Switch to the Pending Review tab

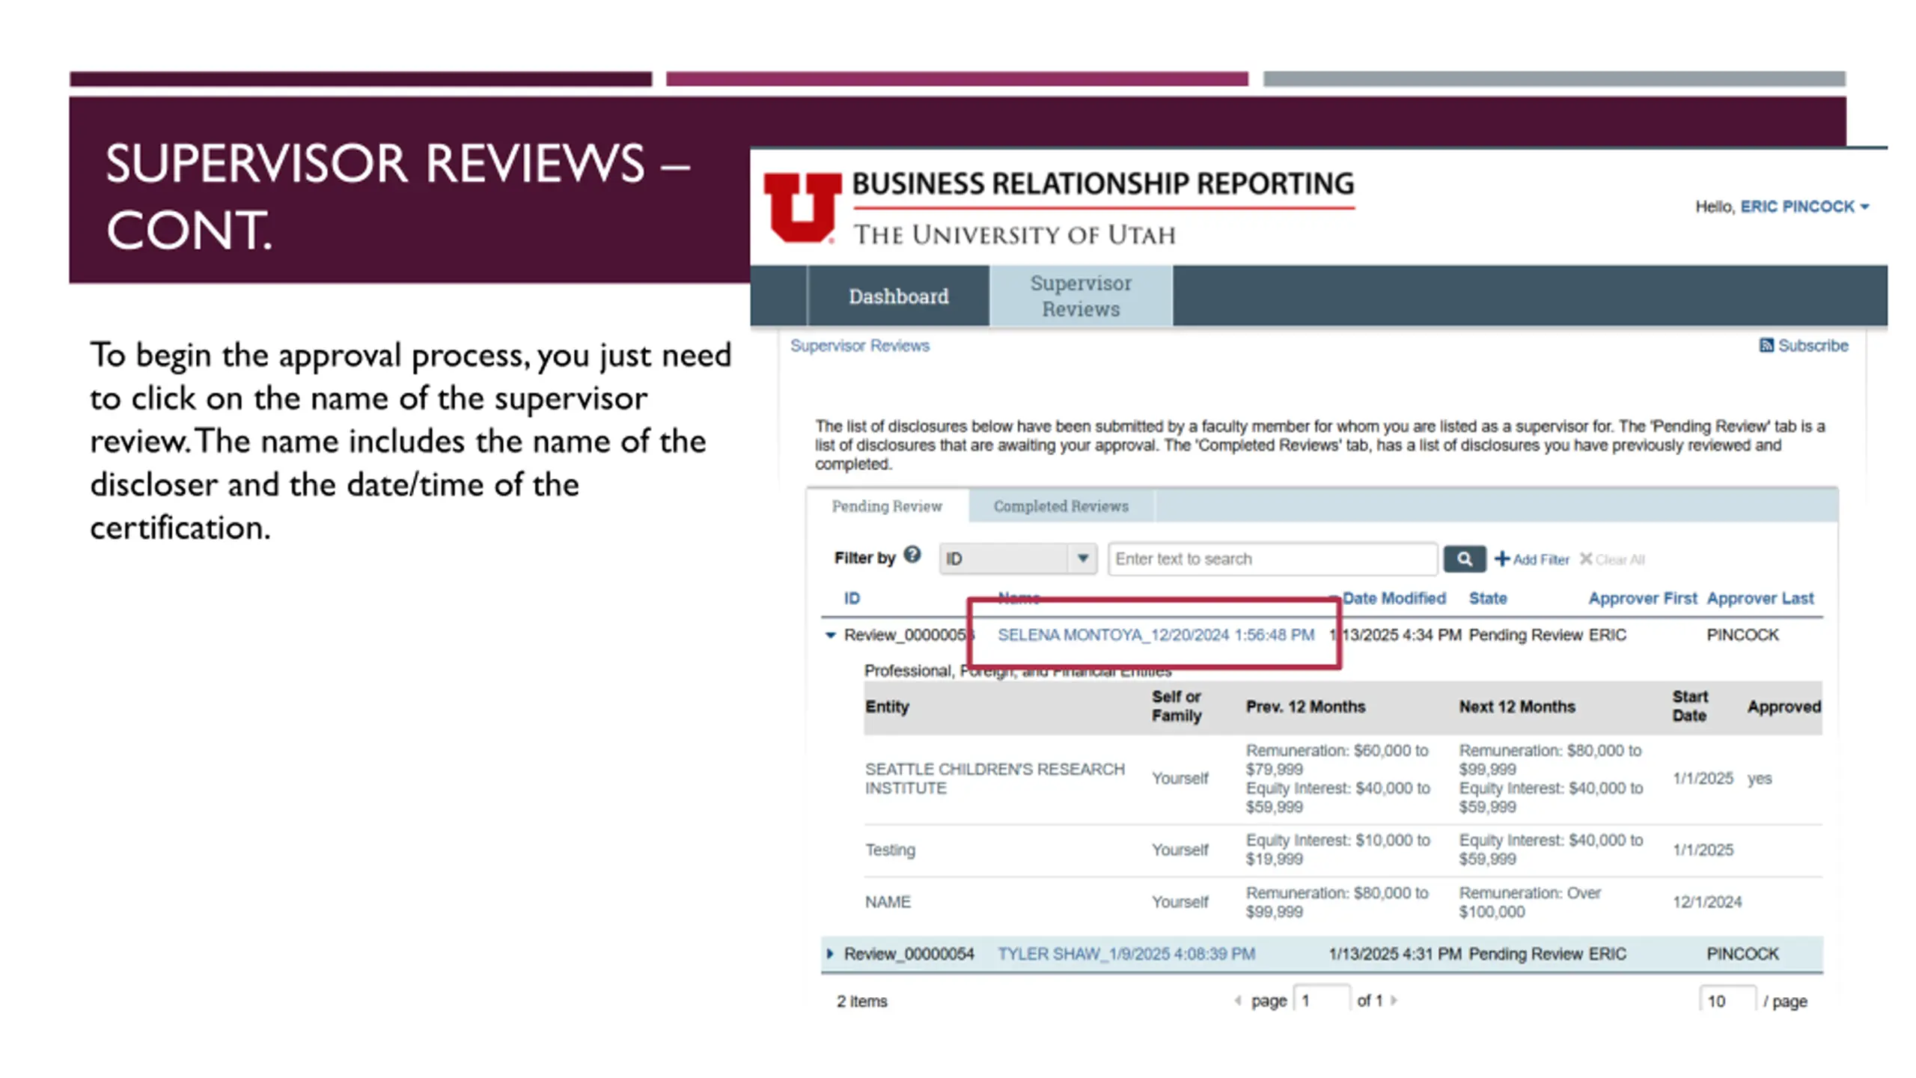[x=887, y=507]
